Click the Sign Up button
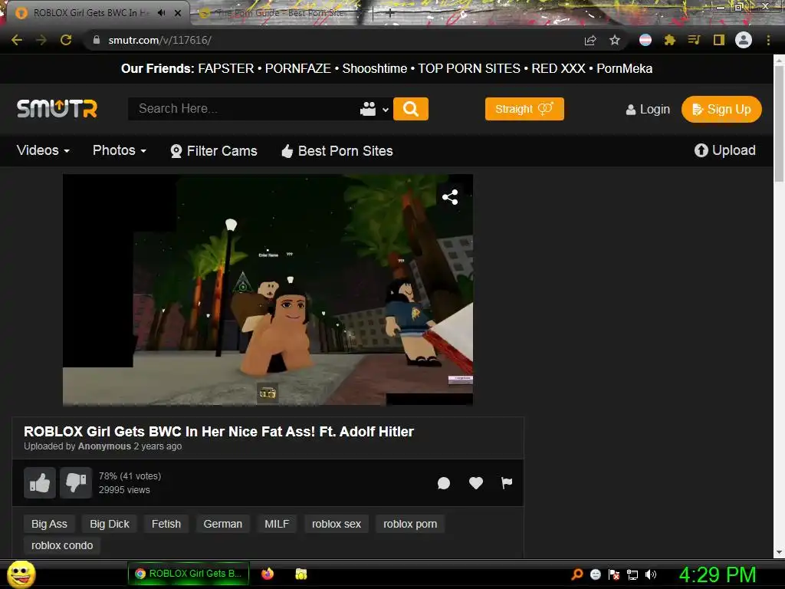 [721, 109]
